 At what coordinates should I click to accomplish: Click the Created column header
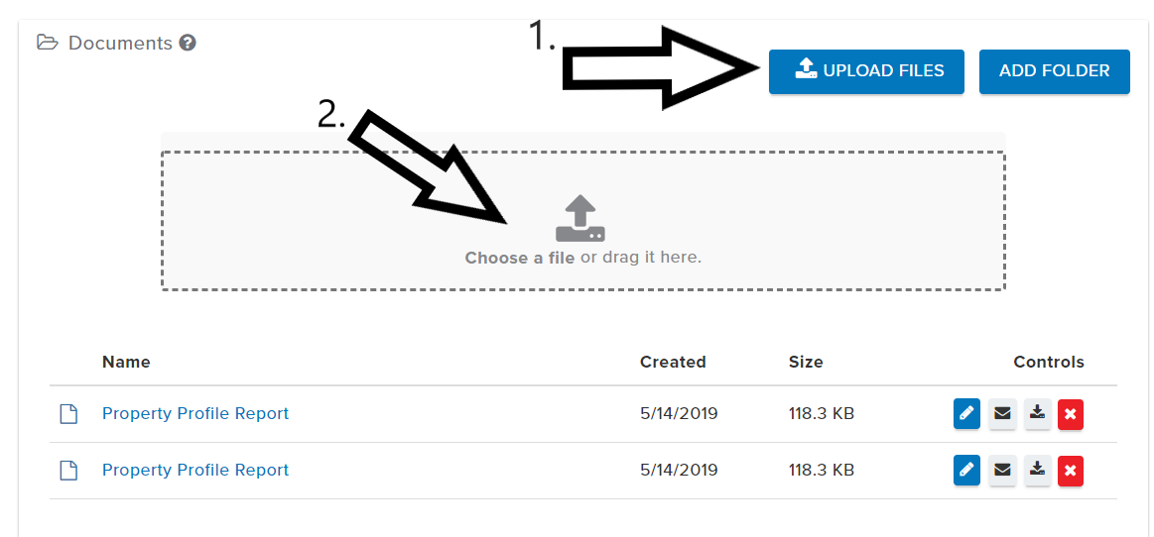click(673, 362)
